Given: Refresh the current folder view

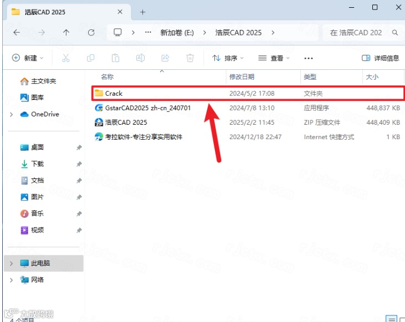Looking at the screenshot, I should point(91,33).
